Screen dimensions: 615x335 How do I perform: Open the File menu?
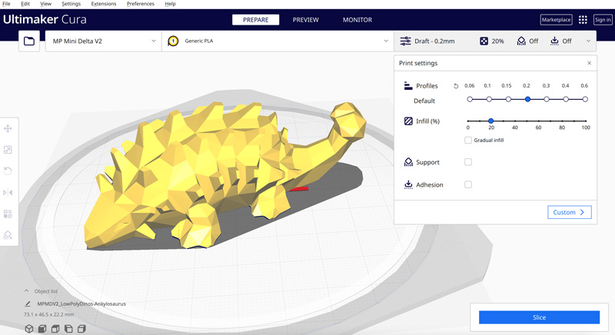pos(6,4)
